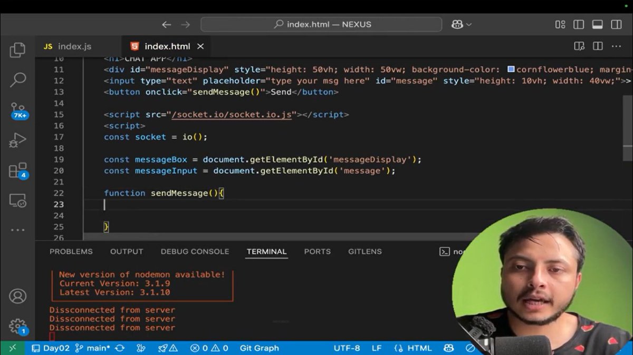Open the Extensions icon with badge 4

[17, 169]
